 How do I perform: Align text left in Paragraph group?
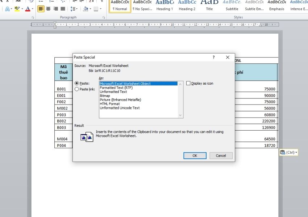click(41, 9)
